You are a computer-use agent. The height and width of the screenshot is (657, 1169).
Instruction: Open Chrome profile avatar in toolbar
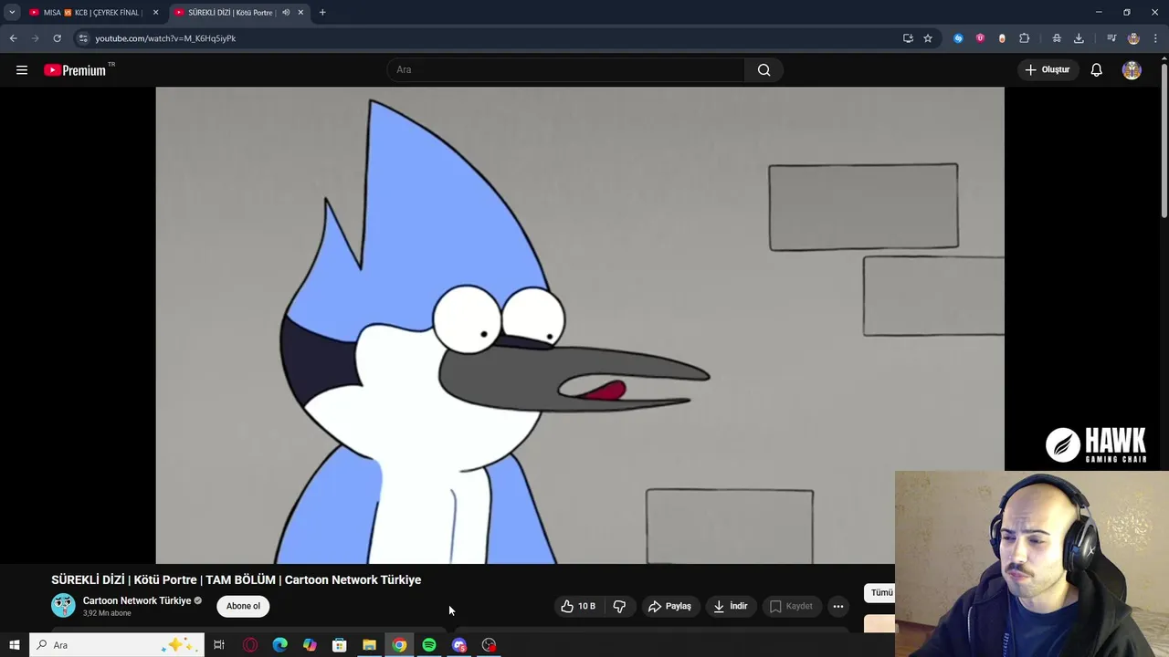click(1133, 38)
